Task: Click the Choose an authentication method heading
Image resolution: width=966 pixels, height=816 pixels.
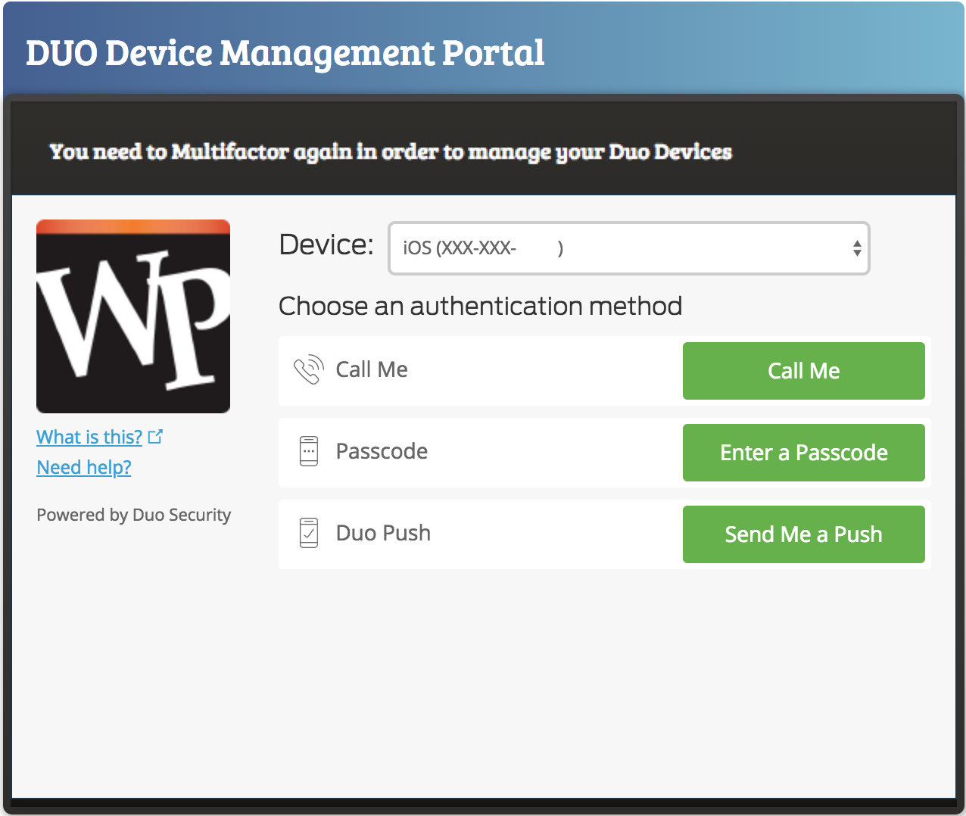Action: (x=480, y=307)
